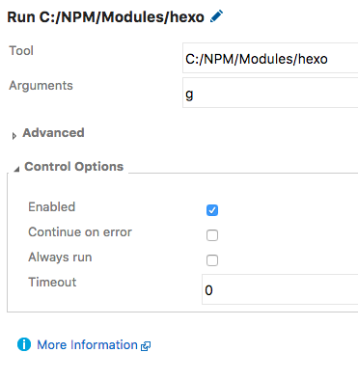Click the external link icon after More Information
358x380 pixels.
point(146,346)
